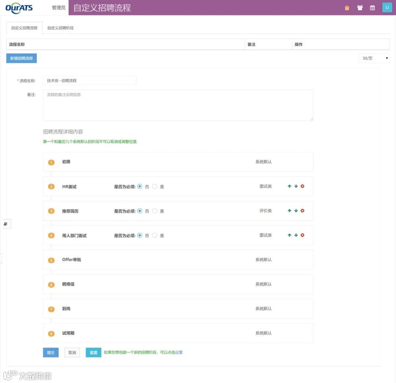Set 用人部门面试 required to 否
This screenshot has width=396, height=383.
click(140, 235)
